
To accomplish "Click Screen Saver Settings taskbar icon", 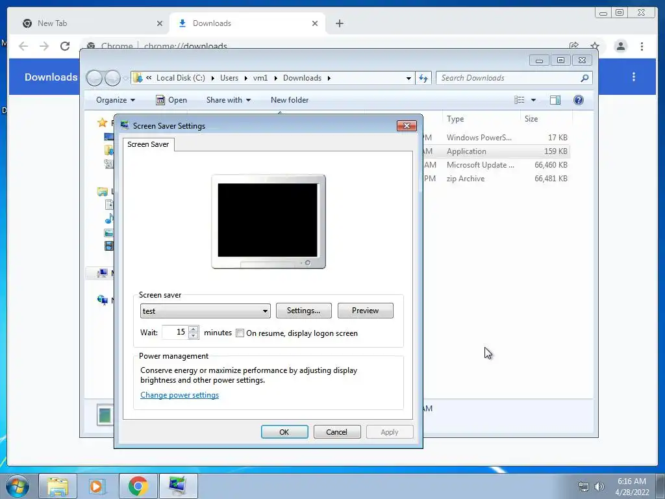I will point(178,486).
